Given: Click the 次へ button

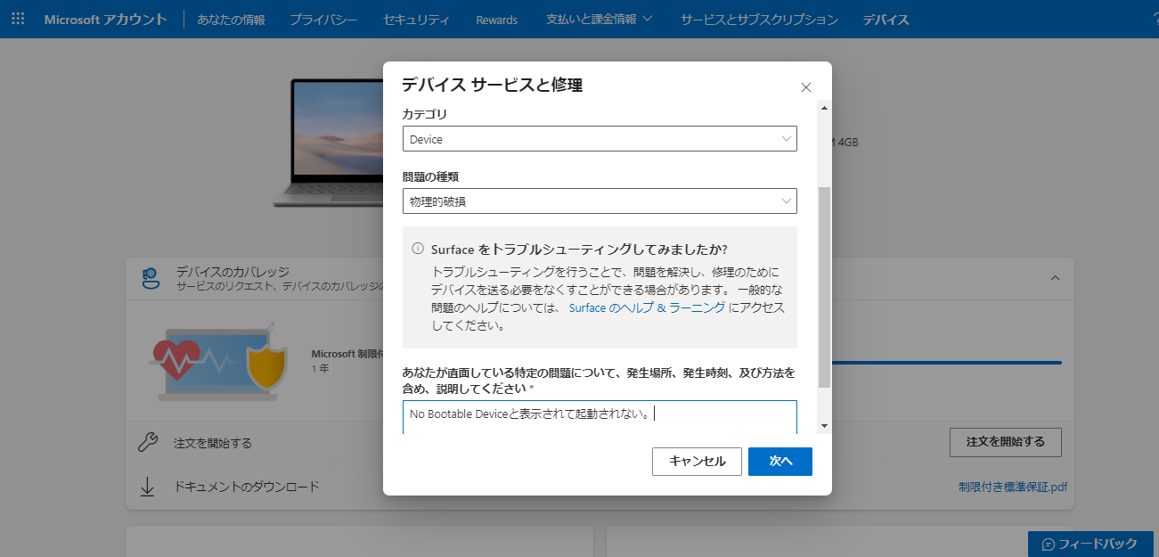Looking at the screenshot, I should pyautogui.click(x=780, y=462).
